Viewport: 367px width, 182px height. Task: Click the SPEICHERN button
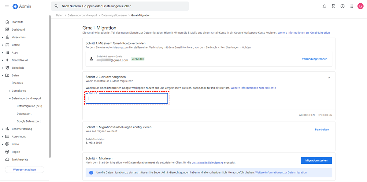click(325, 115)
